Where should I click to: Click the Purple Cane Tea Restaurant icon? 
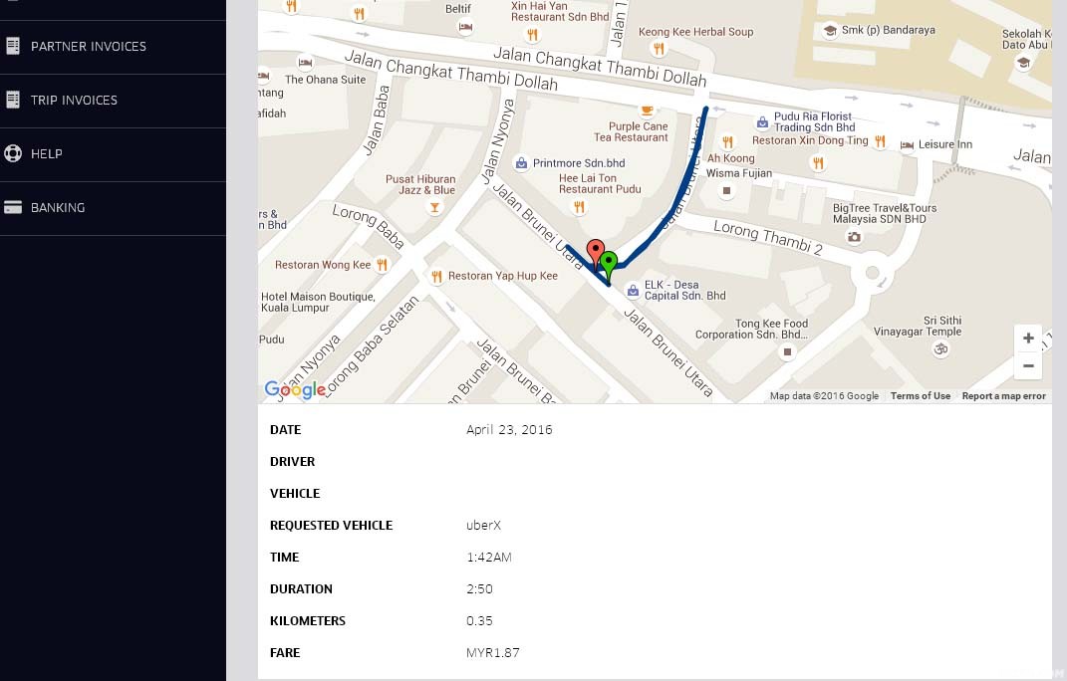click(648, 110)
